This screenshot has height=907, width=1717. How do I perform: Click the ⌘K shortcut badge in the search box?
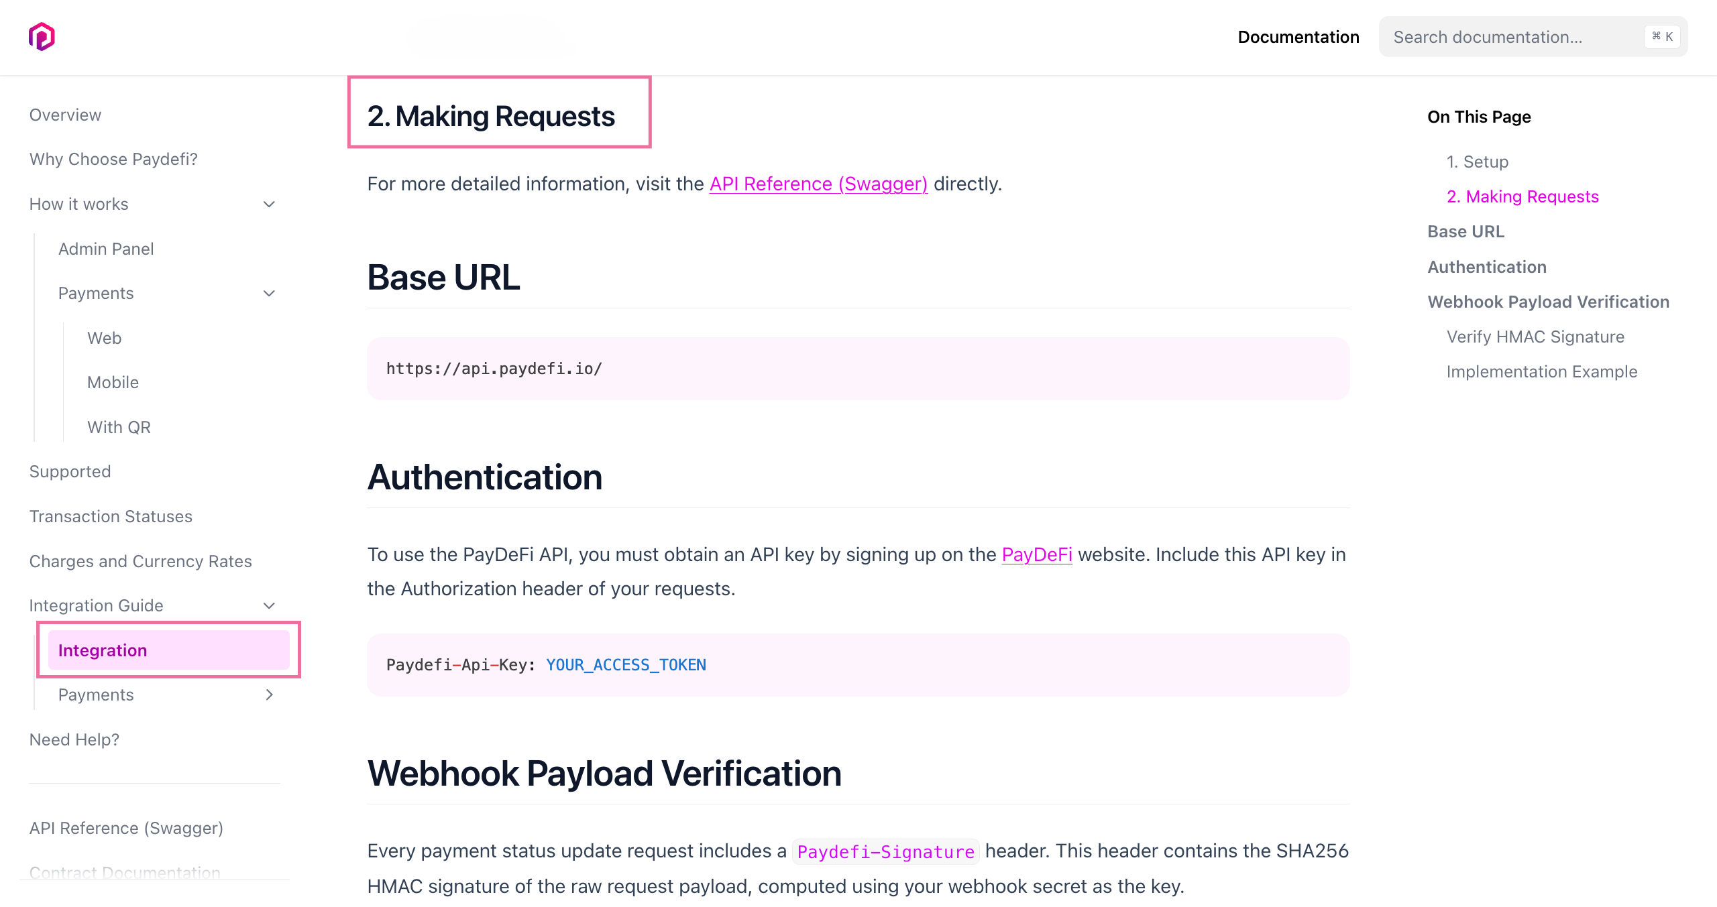coord(1661,37)
